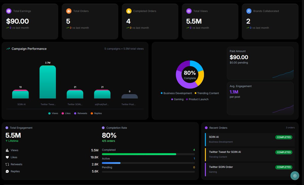Toggle Likes in the chart legend
This screenshot has width=304, height=185.
point(66,113)
